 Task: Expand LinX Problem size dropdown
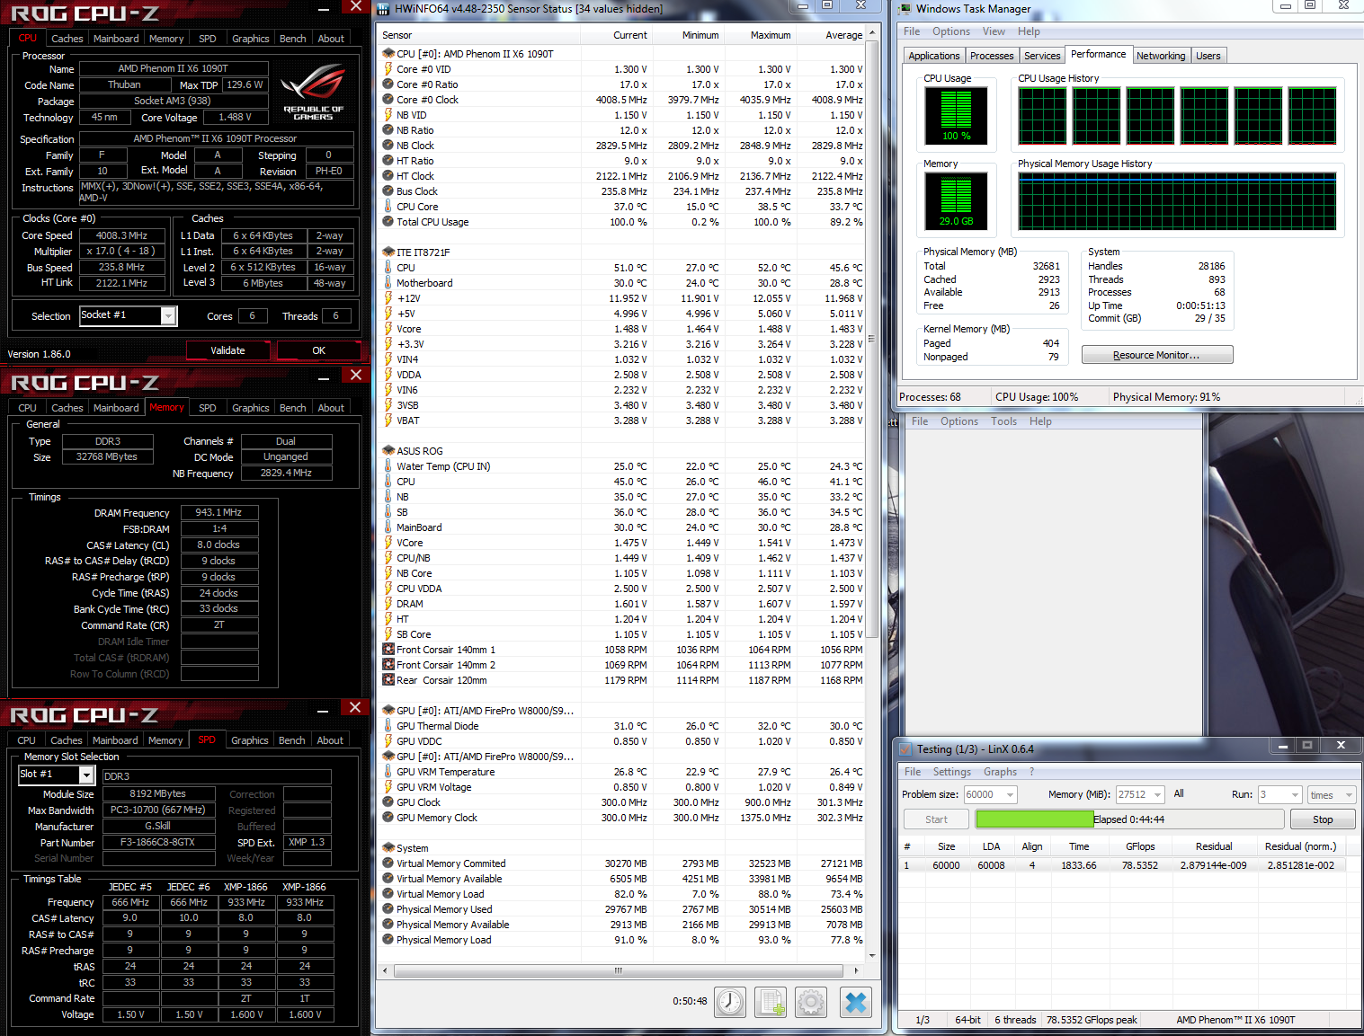pyautogui.click(x=1011, y=795)
